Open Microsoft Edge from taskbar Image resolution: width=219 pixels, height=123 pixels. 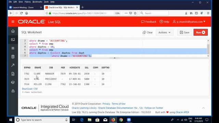[82, 120]
